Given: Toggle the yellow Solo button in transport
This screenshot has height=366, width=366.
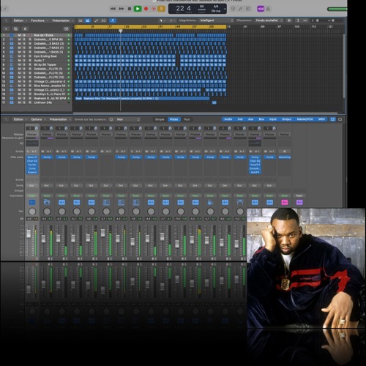Looking at the screenshot, I should [x=161, y=9].
